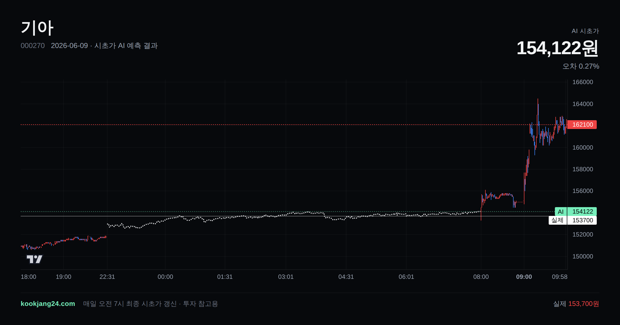Click the 08:00 time axis label
The width and height of the screenshot is (620, 325).
[x=481, y=277]
